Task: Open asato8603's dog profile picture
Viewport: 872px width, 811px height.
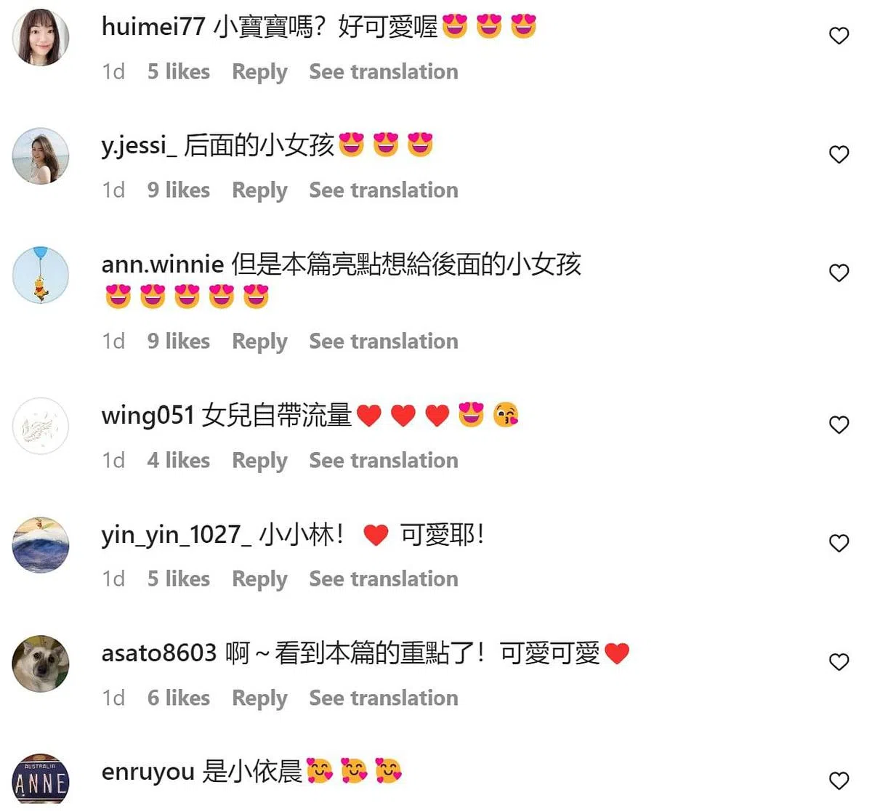Action: [41, 663]
